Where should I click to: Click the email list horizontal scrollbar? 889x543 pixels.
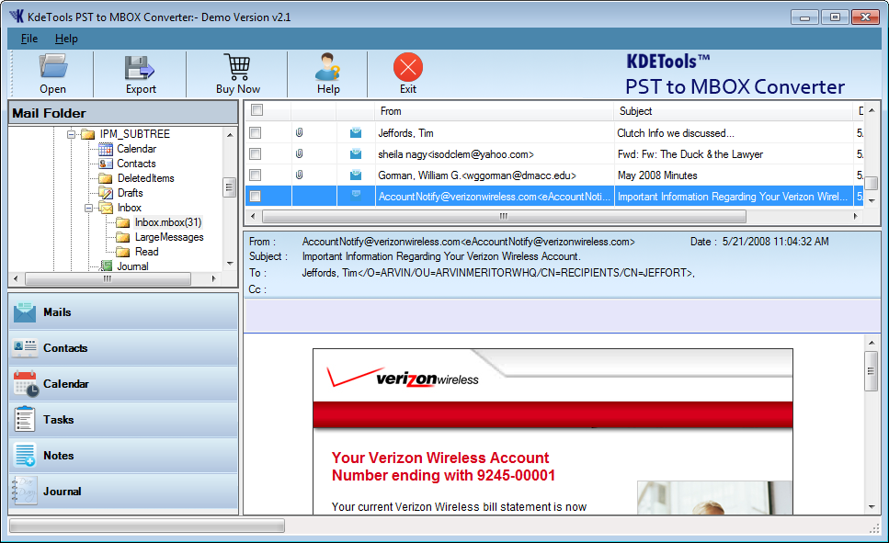point(503,217)
